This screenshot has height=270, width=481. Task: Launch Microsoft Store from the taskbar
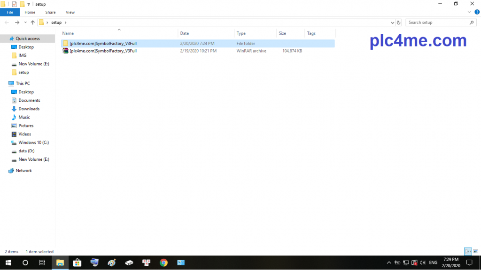(x=78, y=262)
